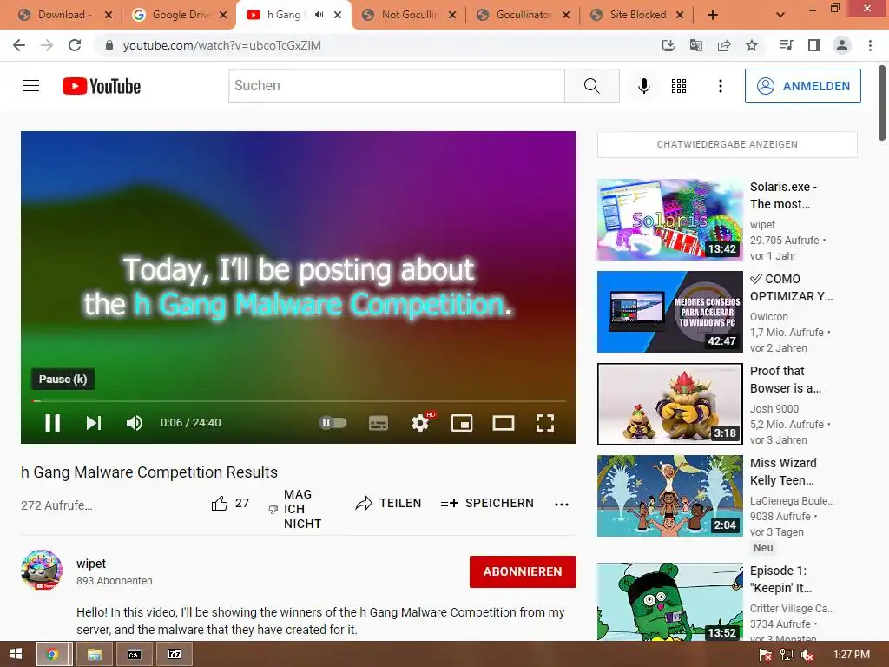This screenshot has height=667, width=889.
Task: Switch to the Gocullinator tab
Action: [524, 15]
